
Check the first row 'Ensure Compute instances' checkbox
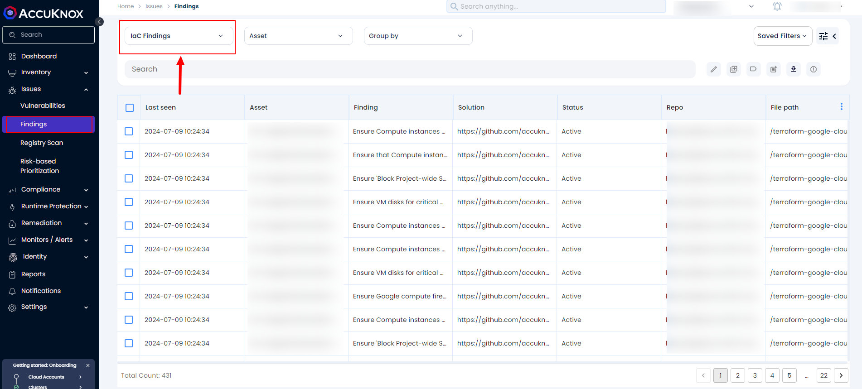click(129, 131)
